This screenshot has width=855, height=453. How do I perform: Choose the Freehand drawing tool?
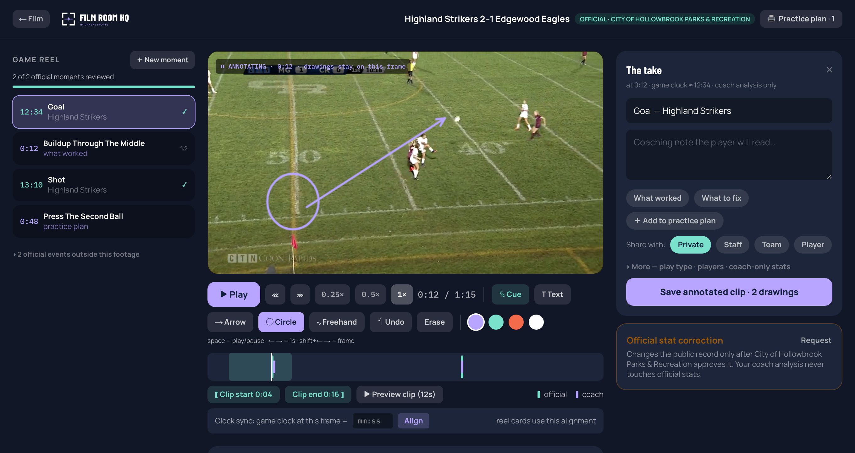point(337,322)
